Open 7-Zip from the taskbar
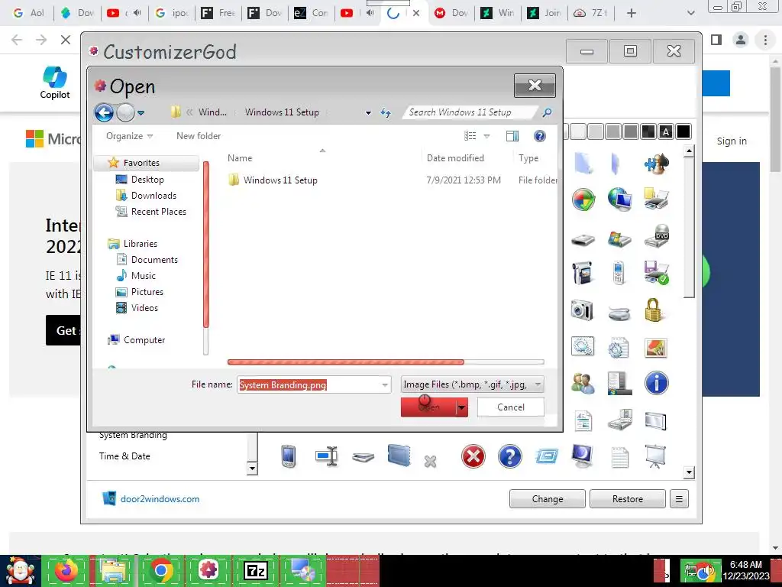Viewport: 782px width, 587px height. 255,570
